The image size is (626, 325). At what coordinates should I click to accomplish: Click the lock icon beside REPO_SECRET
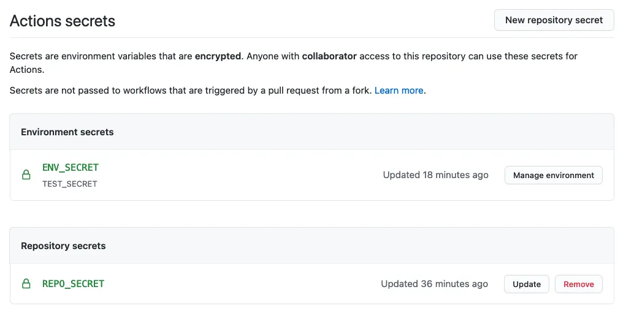26,284
